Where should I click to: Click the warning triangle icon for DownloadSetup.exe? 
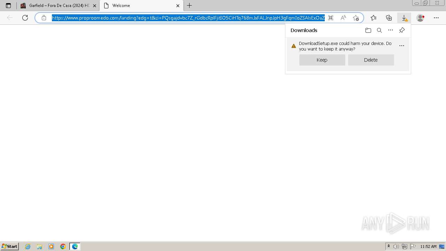294,46
